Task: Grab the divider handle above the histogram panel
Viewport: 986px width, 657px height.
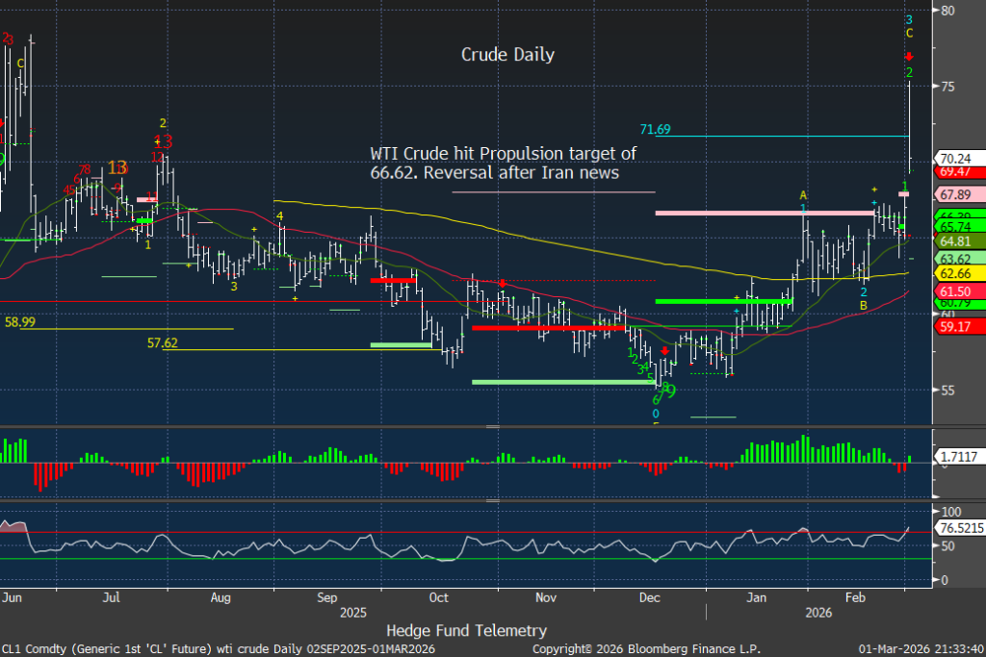Action: [492, 426]
